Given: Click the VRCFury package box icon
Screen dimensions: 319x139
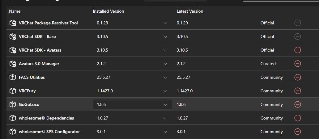Looking at the screenshot, I should coord(13,91).
